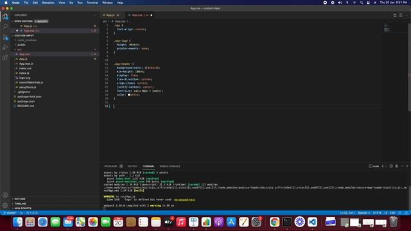Click the unsaved dot on App.css tab

pos(152,15)
